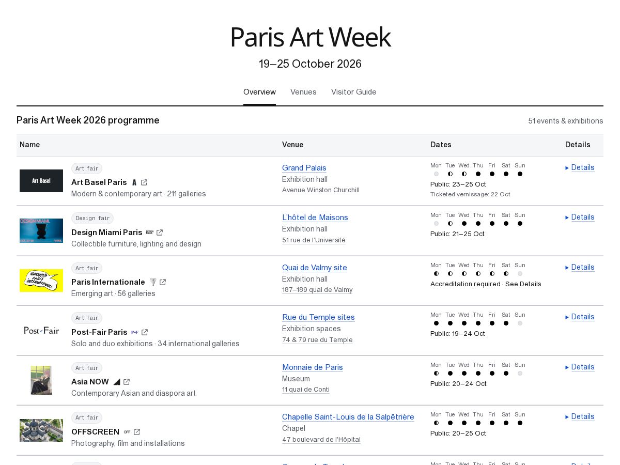Click small logo icon beside Paris Internationale
The image size is (620, 465).
point(153,282)
